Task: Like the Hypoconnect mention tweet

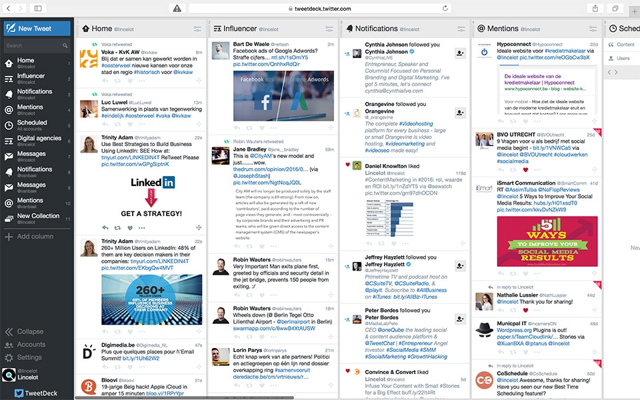Action: click(526, 121)
